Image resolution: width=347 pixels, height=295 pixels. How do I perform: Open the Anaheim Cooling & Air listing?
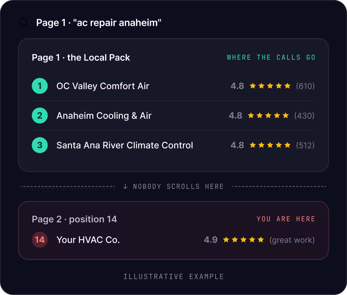point(104,115)
